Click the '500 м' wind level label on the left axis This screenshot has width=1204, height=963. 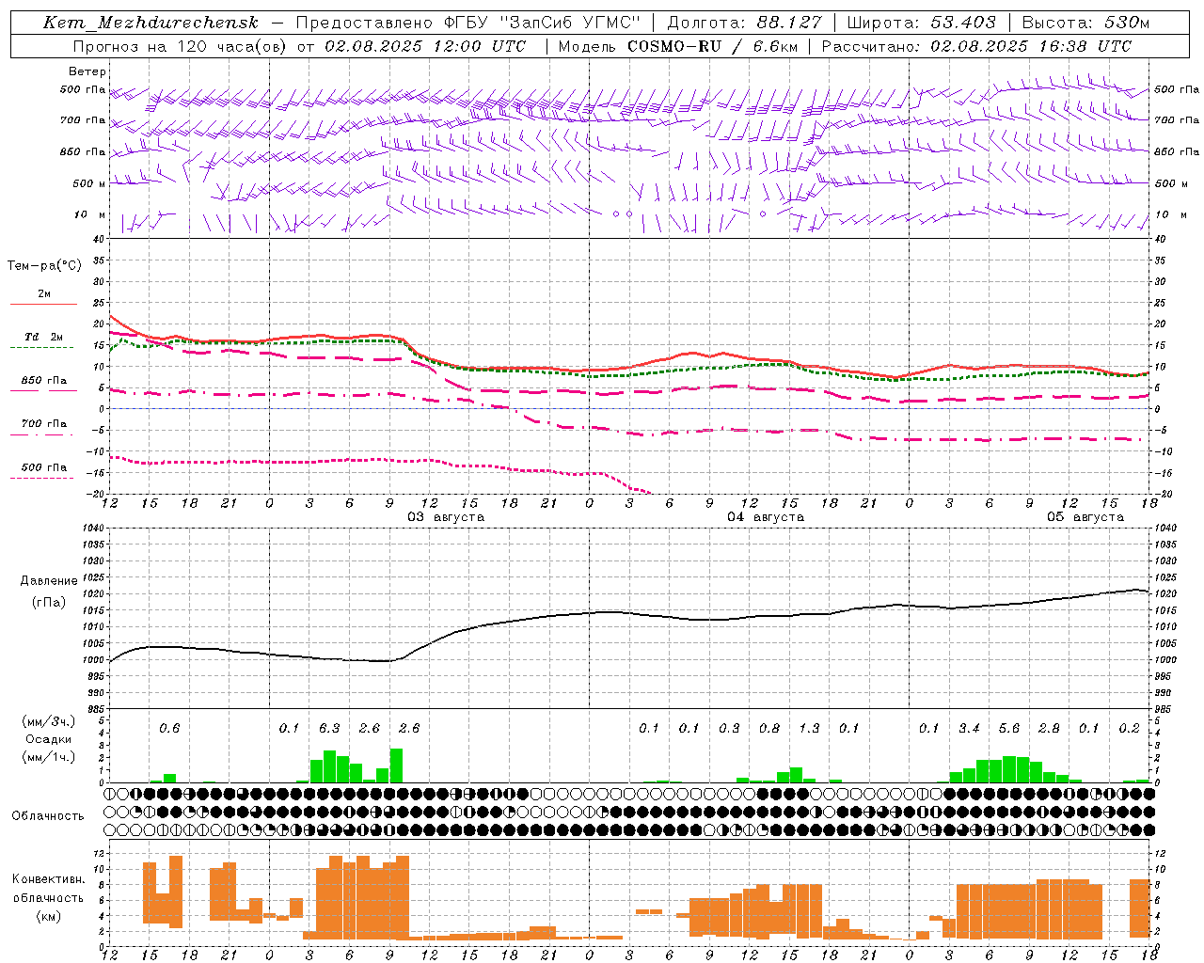[89, 183]
